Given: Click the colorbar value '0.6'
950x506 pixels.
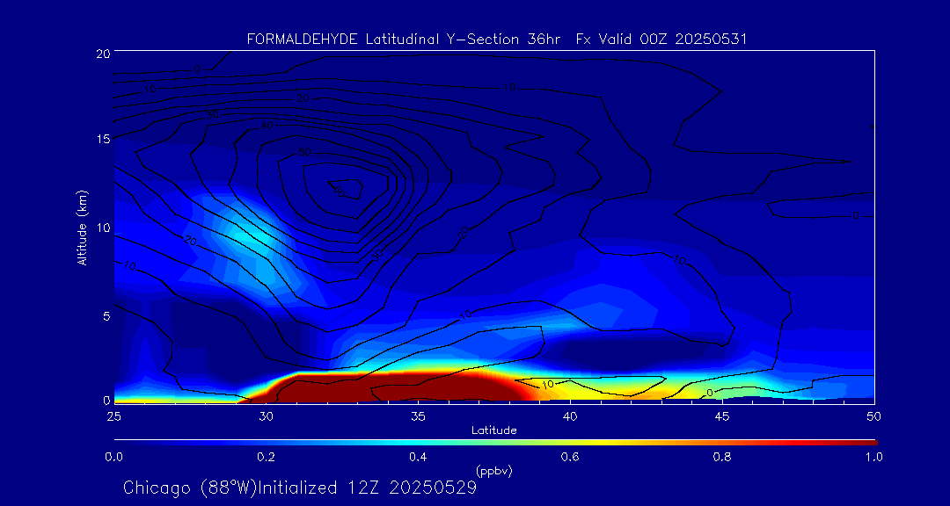Looking at the screenshot, I should pyautogui.click(x=569, y=457).
